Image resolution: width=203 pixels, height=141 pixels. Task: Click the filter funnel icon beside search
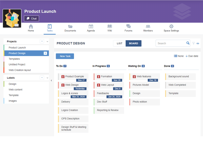click(x=194, y=43)
